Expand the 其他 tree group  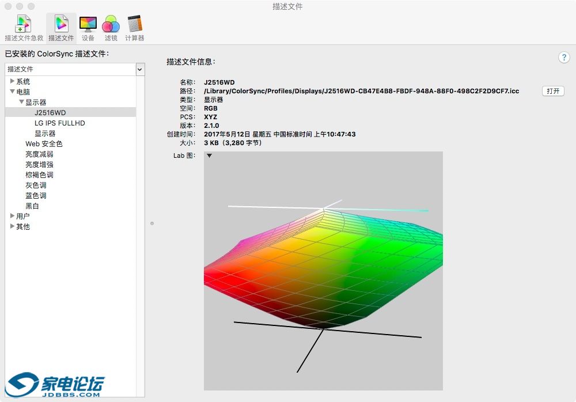(x=12, y=226)
